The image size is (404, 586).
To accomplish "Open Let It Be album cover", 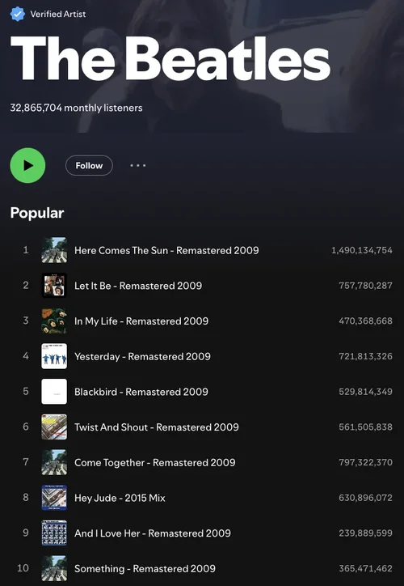I will click(x=54, y=286).
